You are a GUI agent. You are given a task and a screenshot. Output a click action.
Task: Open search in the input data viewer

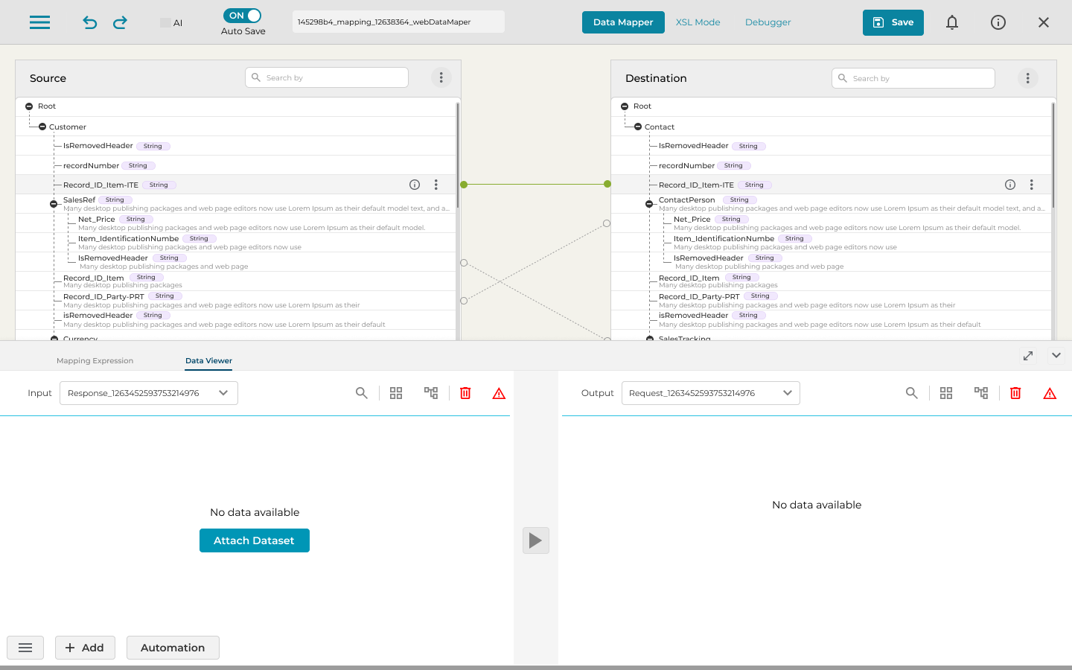click(x=362, y=393)
